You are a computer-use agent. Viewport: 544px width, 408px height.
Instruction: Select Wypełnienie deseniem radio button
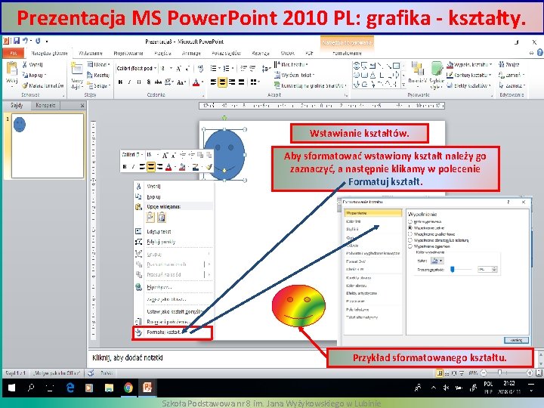coord(410,246)
